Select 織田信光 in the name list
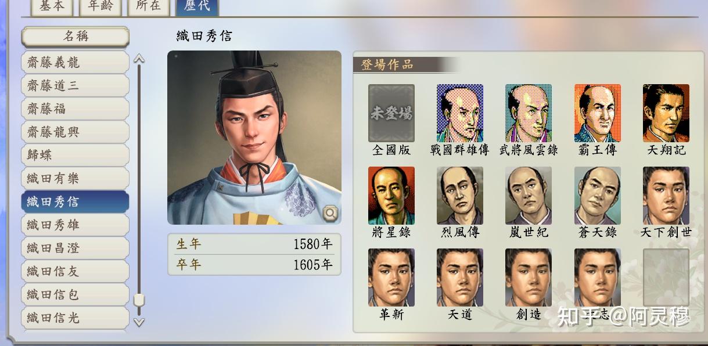708x346 pixels. (76, 318)
